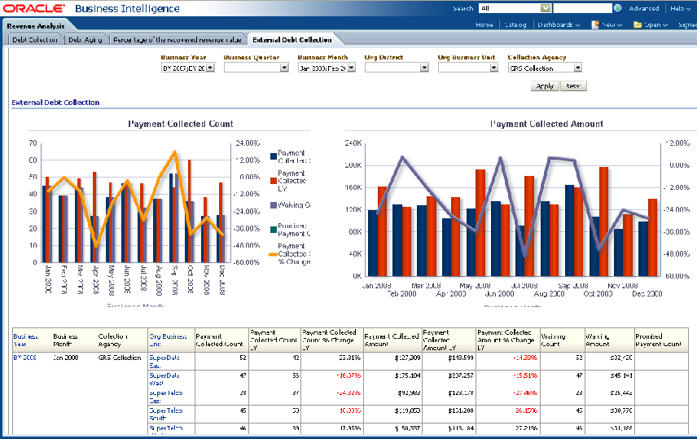The image size is (697, 439).
Task: Click the Revenue Analysis dashboard title
Action: pyautogui.click(x=36, y=26)
